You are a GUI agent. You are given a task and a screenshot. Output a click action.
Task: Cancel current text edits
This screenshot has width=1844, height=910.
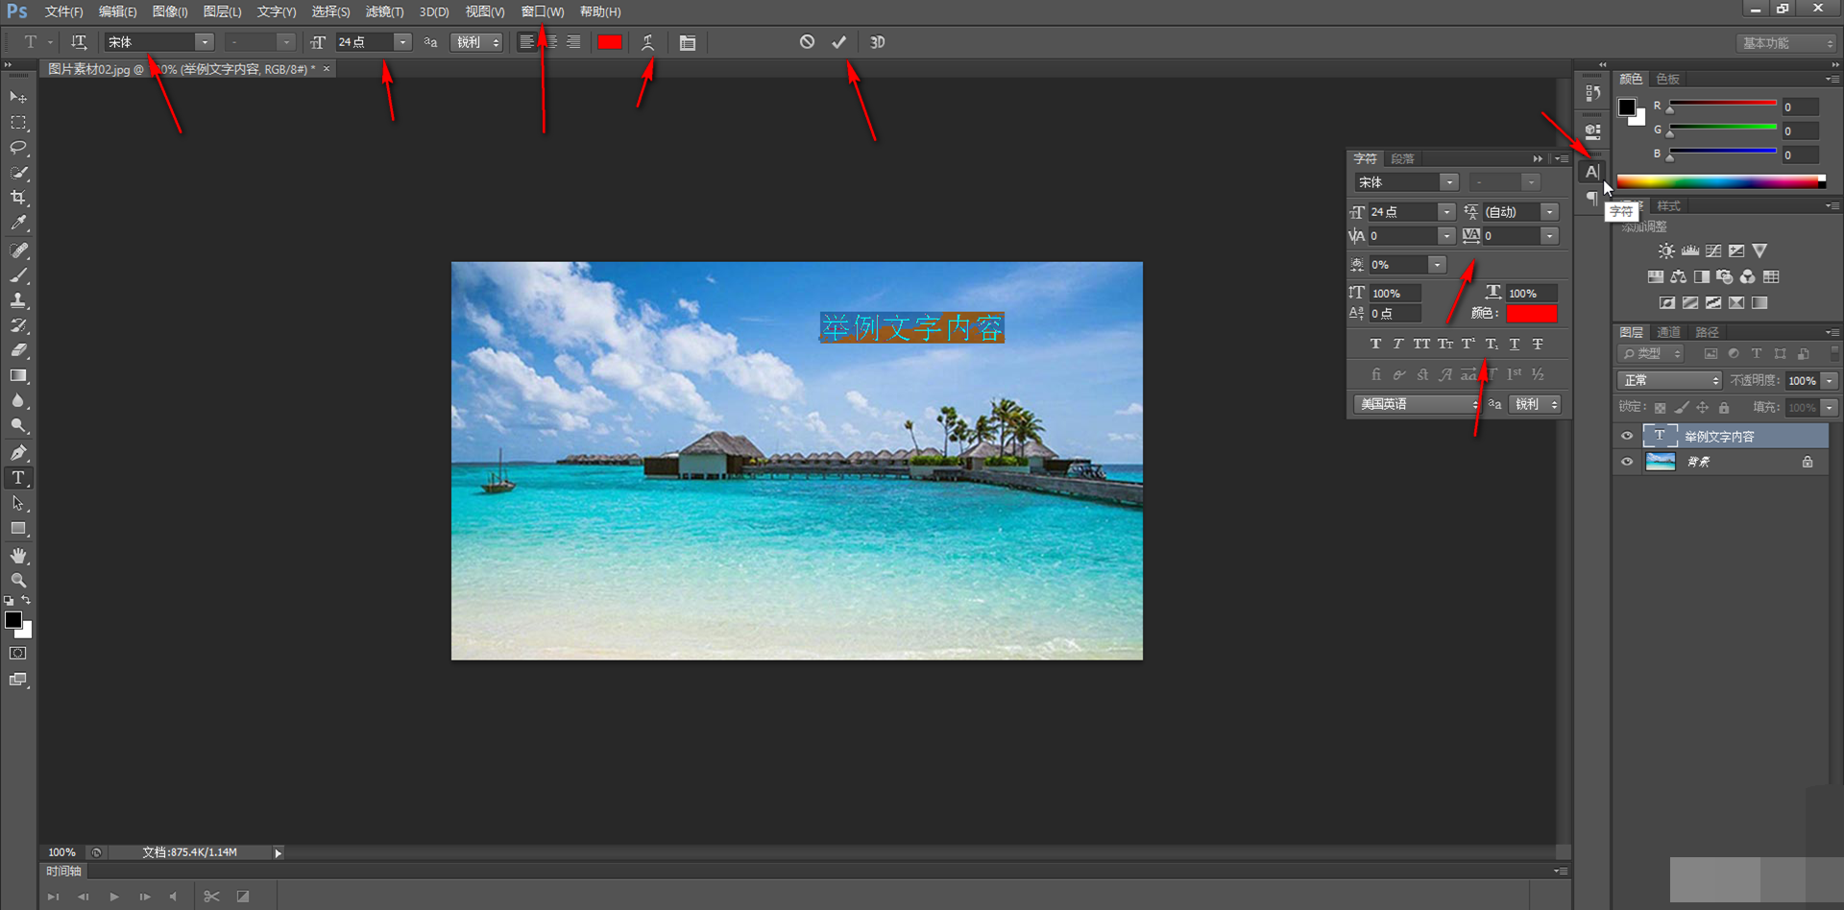click(807, 42)
